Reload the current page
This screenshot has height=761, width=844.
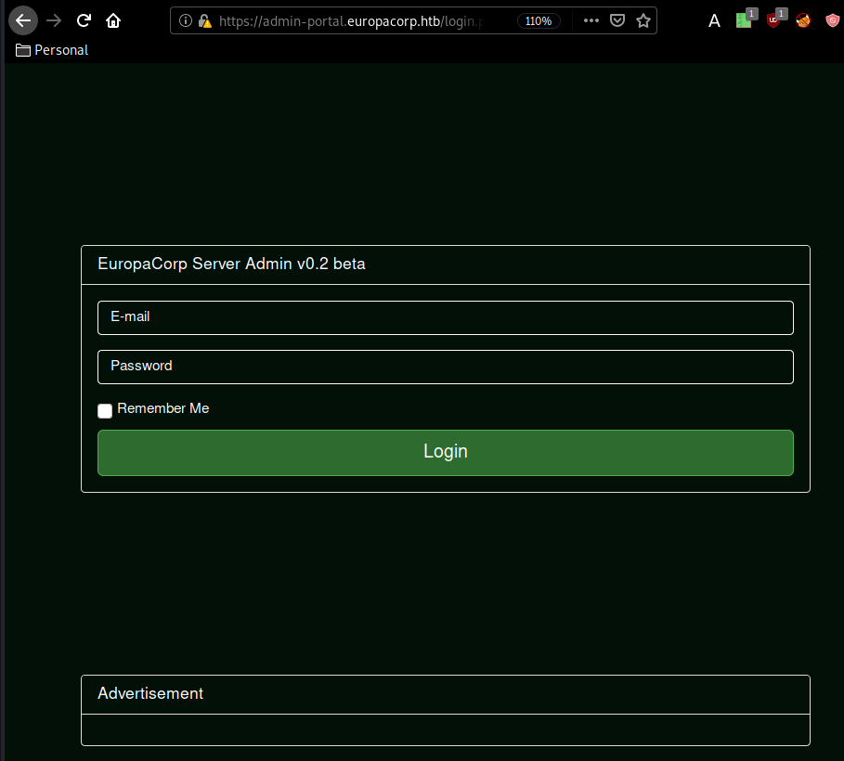click(84, 20)
